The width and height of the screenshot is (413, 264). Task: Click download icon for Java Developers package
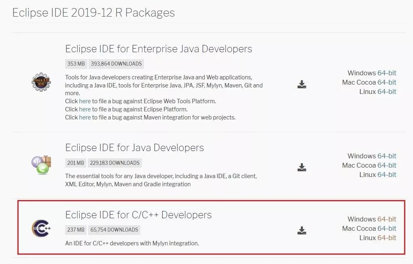302,167
